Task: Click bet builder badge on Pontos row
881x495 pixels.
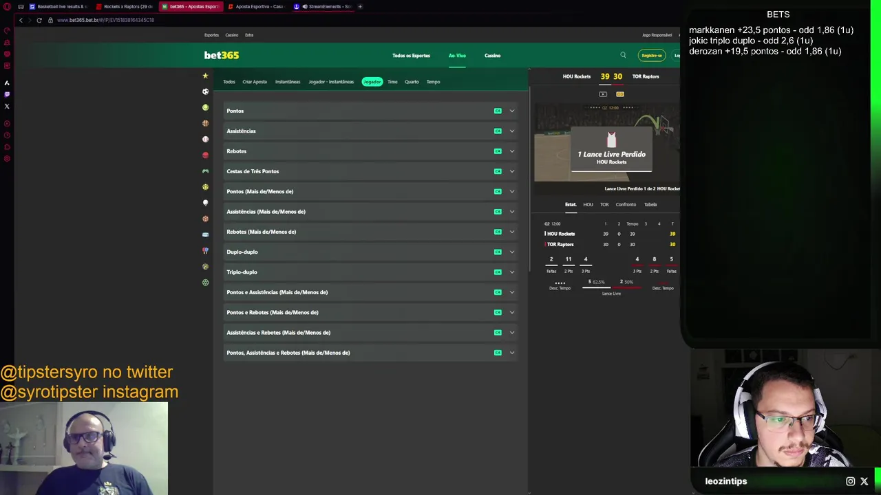Action: (498, 111)
